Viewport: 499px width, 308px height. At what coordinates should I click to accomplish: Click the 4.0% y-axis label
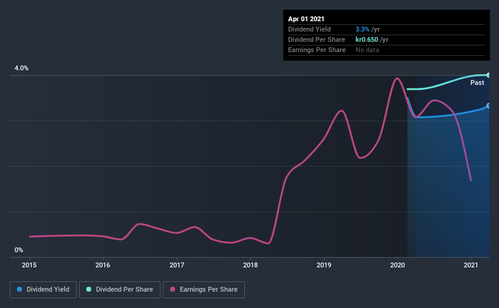[x=21, y=68]
